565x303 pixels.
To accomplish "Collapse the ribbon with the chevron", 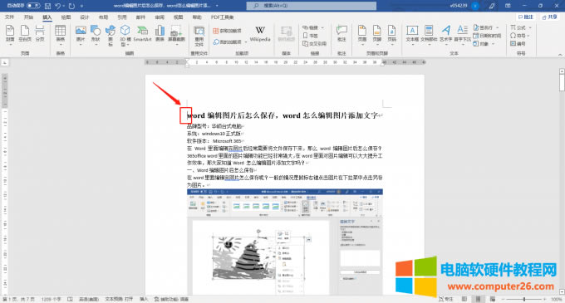I will click(x=560, y=54).
